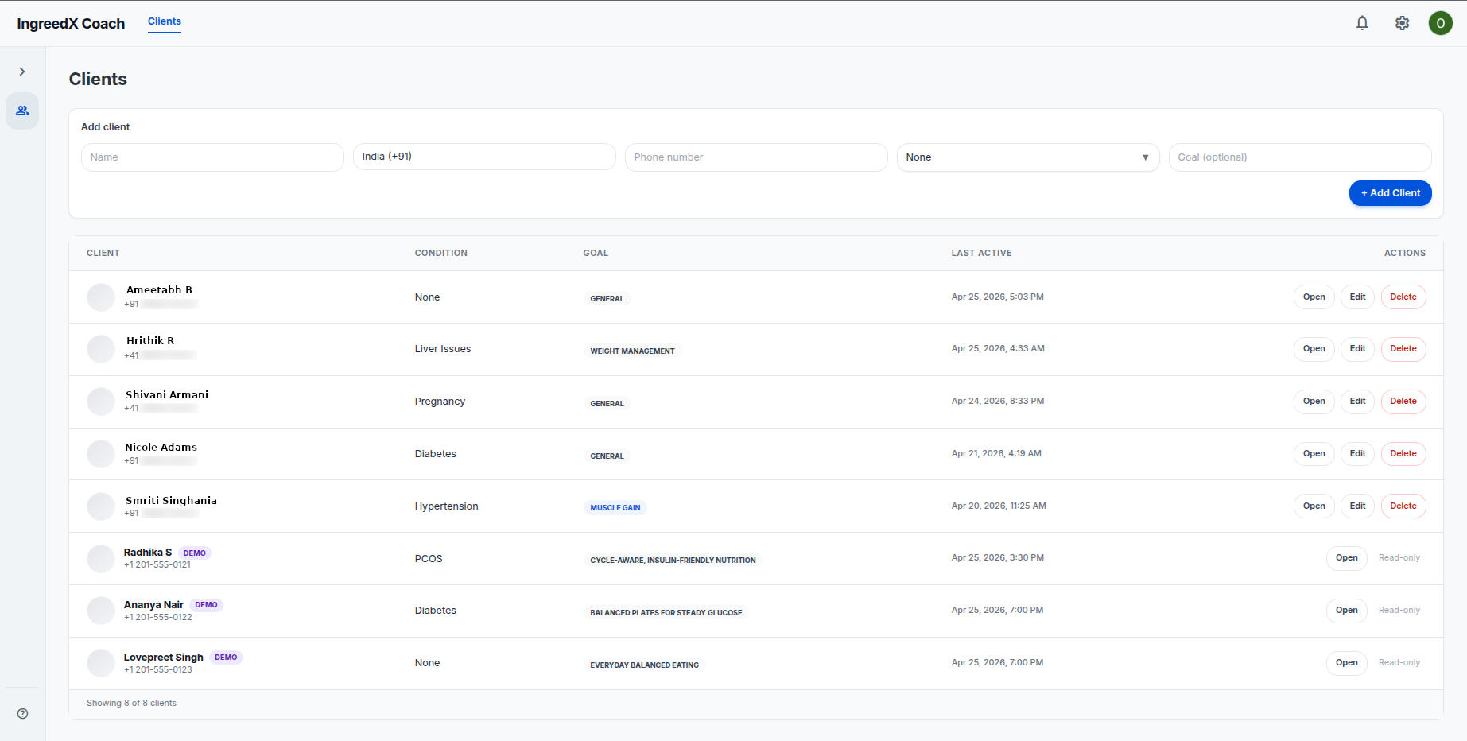Open Ameetabh B's client record
Screen dimensions: 1467x741
coord(1314,297)
